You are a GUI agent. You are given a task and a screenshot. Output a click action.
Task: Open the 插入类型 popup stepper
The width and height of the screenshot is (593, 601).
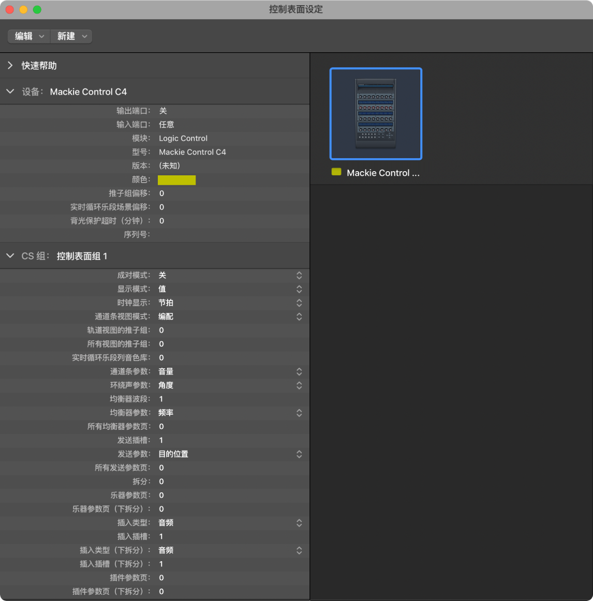(299, 523)
